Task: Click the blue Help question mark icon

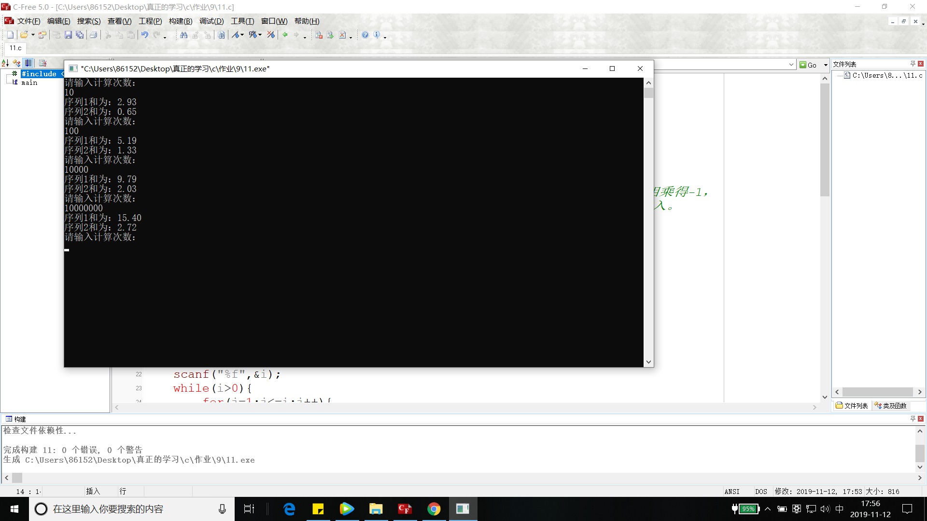Action: click(365, 35)
